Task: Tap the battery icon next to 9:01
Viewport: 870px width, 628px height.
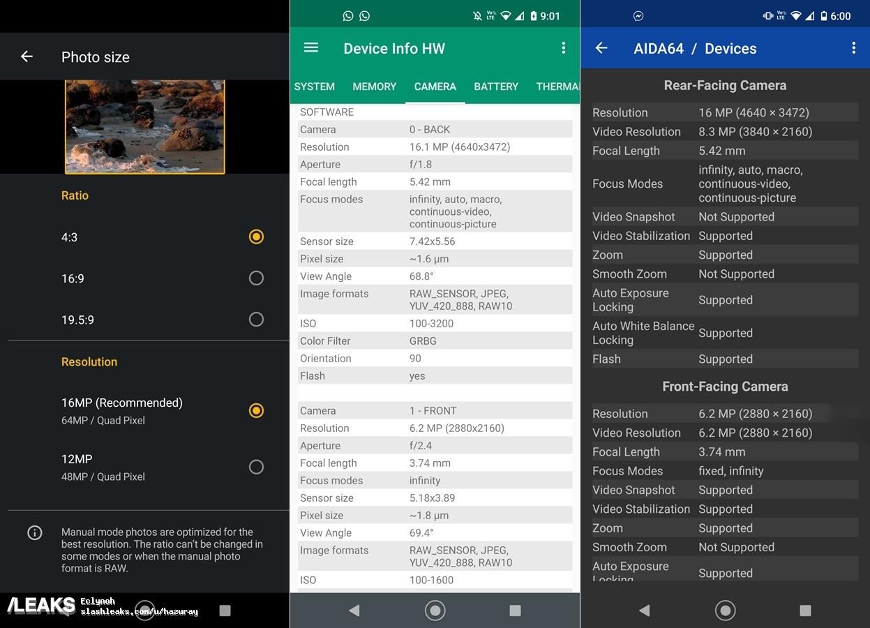Action: click(x=534, y=16)
